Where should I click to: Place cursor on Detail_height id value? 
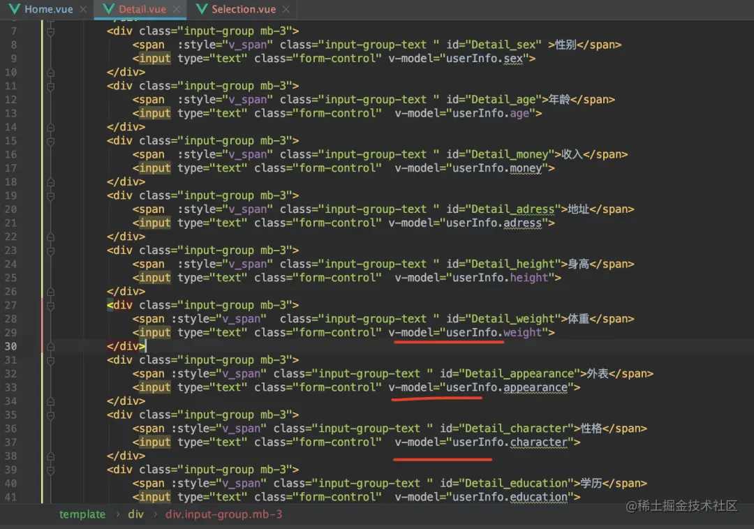point(512,264)
